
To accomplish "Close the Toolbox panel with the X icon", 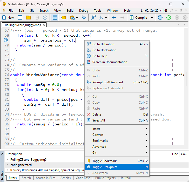I will click(x=2, y=154).
